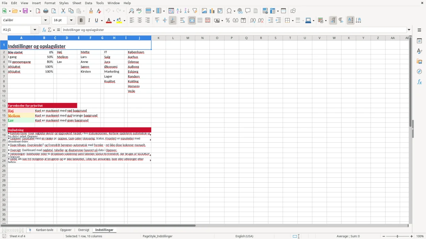The image size is (426, 239).
Task: Click the zoom slider in status bar
Action: click(397, 236)
